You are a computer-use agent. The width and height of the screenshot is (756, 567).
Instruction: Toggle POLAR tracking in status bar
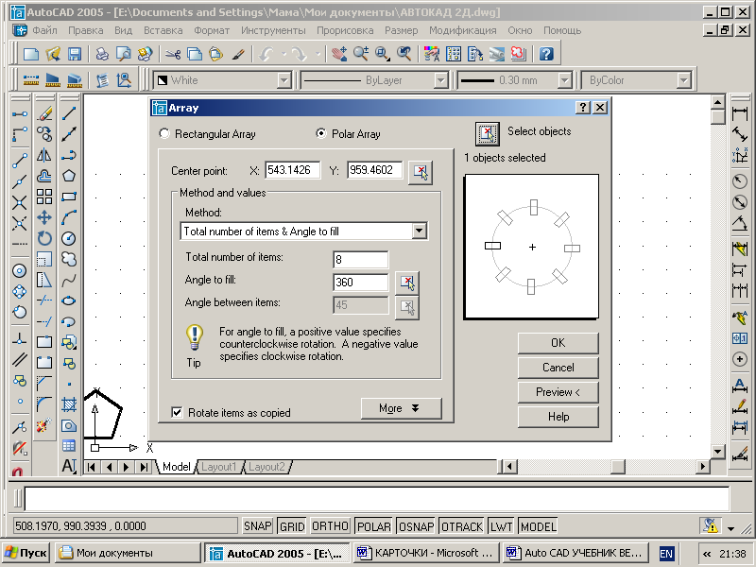pyautogui.click(x=374, y=526)
